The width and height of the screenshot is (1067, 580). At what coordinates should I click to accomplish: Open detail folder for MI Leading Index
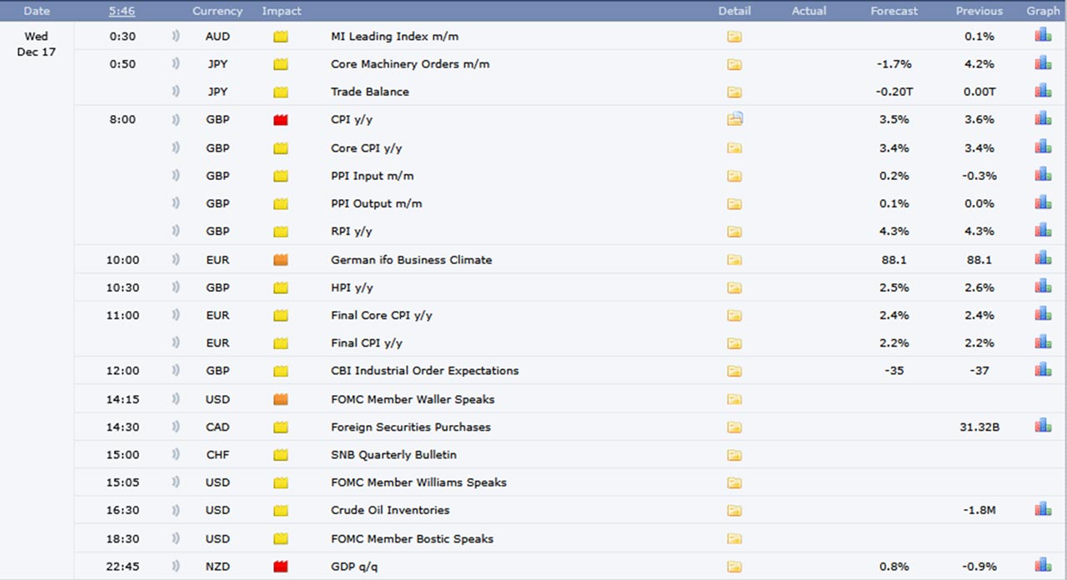click(x=734, y=37)
